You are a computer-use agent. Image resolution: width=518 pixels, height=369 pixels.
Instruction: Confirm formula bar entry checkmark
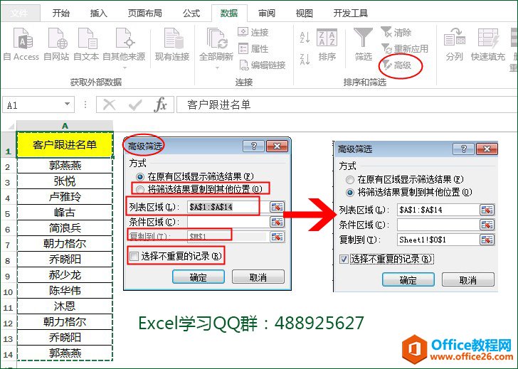[135, 105]
